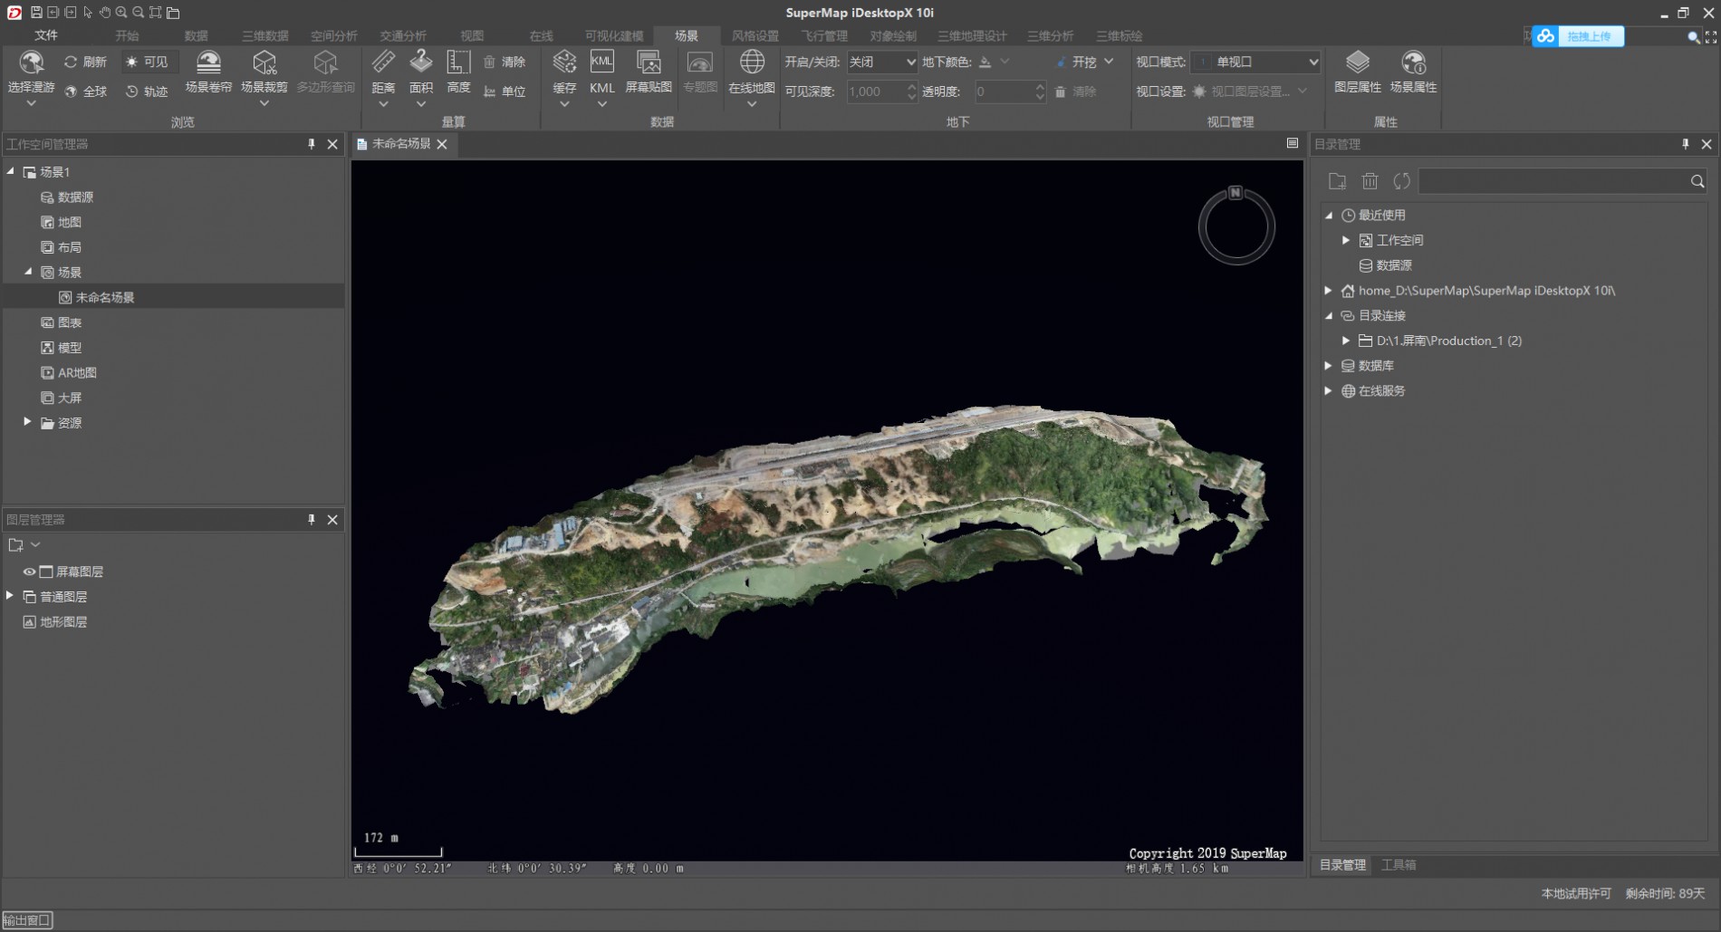Viewport: 1721px width, 932px height.
Task: Click the zoom out magnifier in the title bar
Action: [x=139, y=13]
